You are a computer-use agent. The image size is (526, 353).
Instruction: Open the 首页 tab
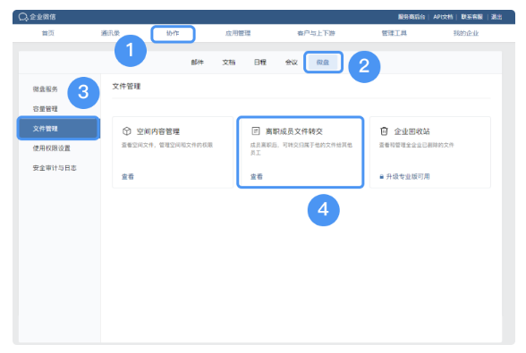(47, 33)
